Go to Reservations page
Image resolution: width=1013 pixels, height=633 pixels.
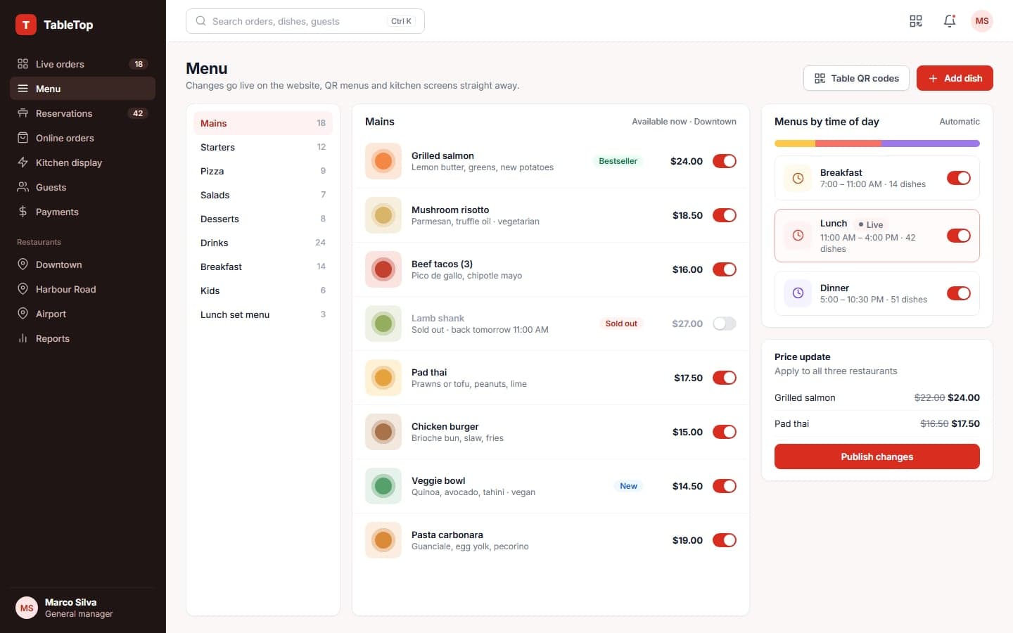tap(82, 113)
